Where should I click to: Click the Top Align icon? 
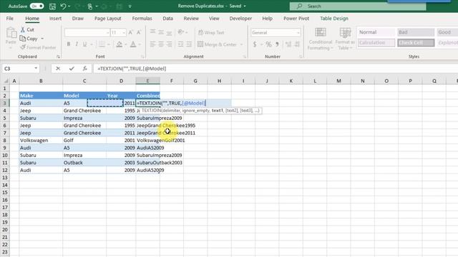click(x=152, y=32)
